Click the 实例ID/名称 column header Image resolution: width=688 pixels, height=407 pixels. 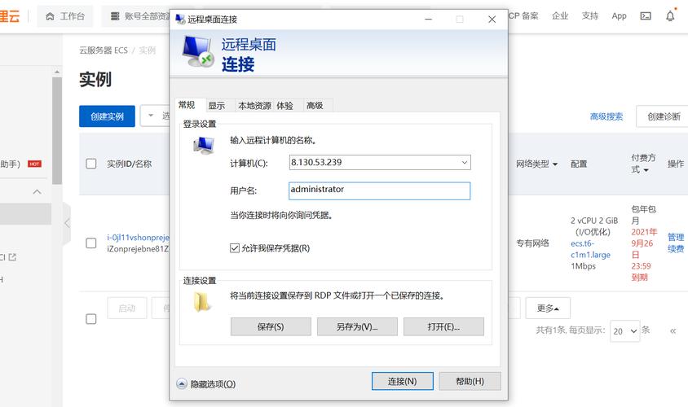[x=129, y=164]
